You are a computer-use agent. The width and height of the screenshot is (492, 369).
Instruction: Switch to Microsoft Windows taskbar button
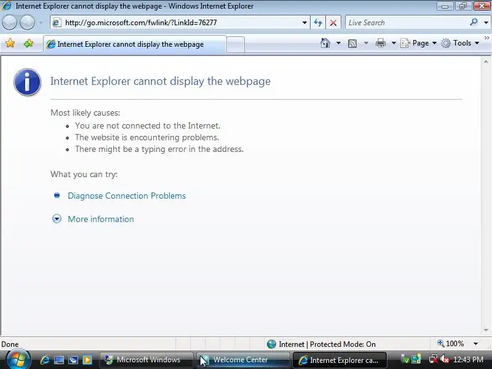point(147,360)
